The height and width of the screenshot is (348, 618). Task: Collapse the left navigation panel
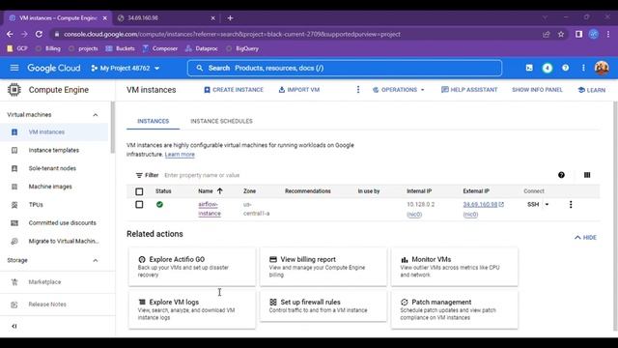(14, 326)
